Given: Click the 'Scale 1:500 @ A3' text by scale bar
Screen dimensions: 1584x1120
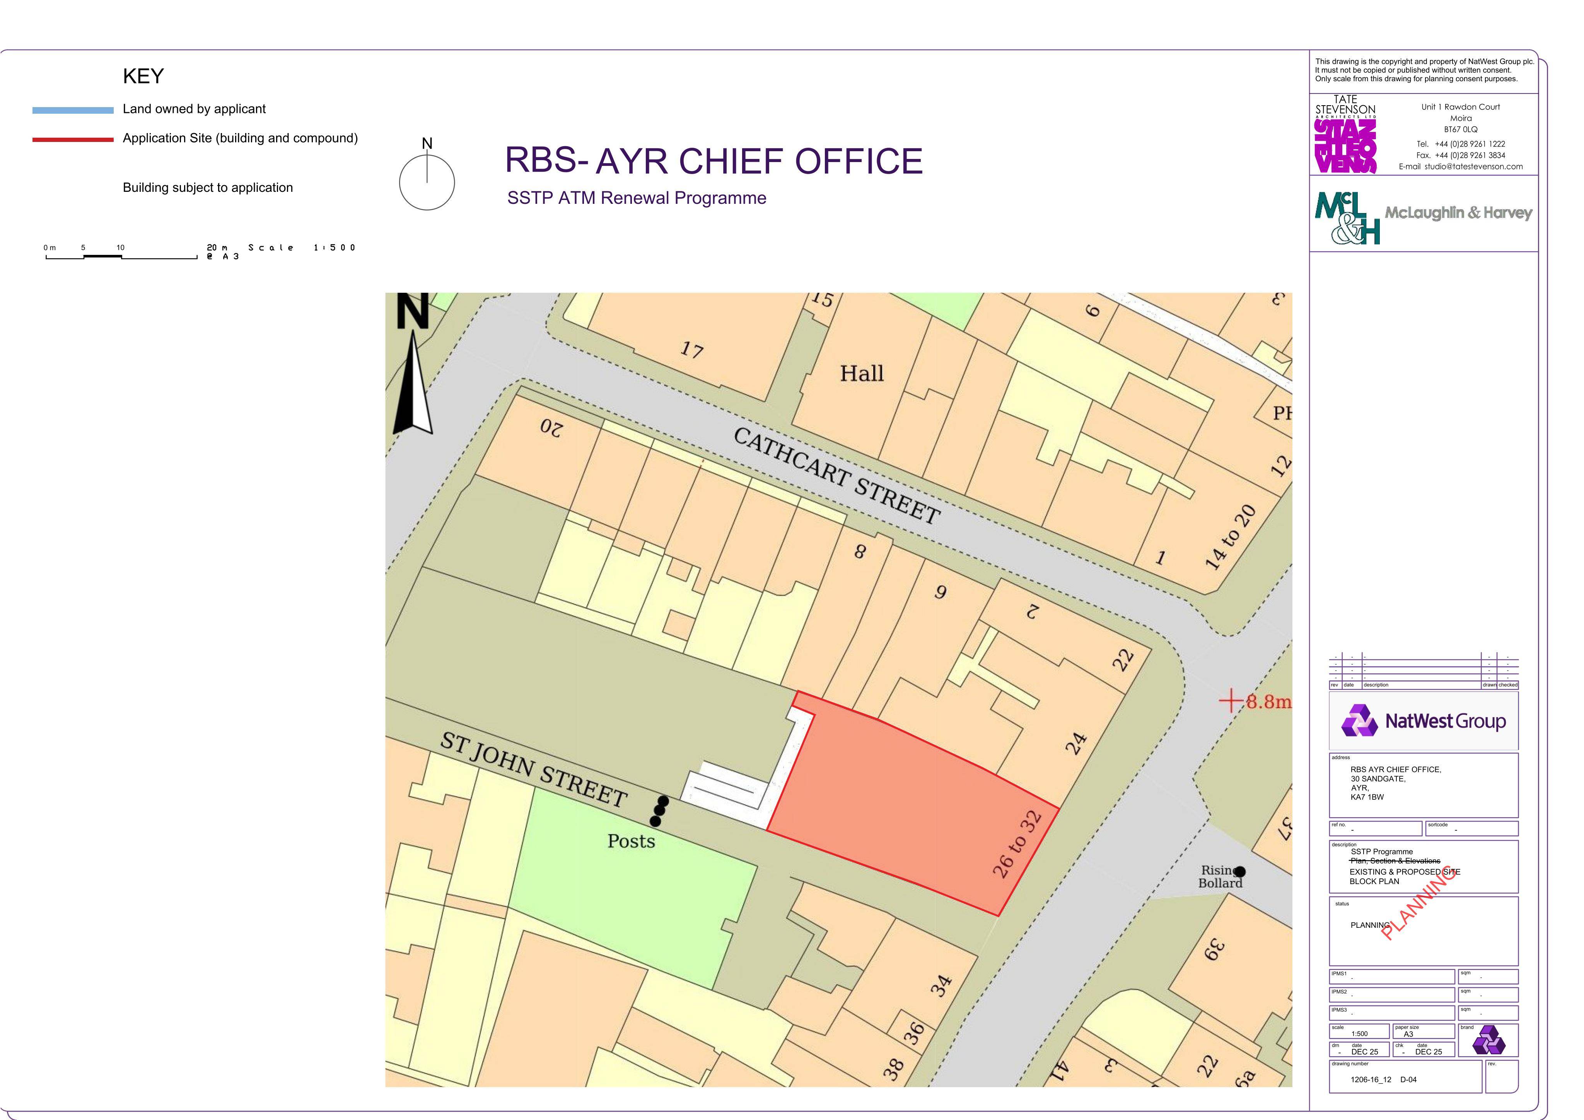Looking at the screenshot, I should click(281, 251).
